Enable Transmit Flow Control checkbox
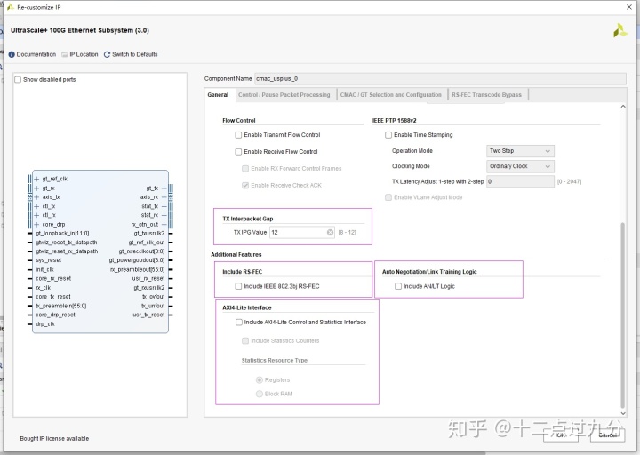 (x=238, y=135)
